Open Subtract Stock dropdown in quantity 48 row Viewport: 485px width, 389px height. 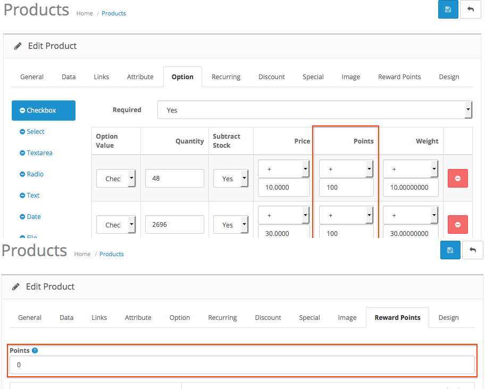[231, 178]
